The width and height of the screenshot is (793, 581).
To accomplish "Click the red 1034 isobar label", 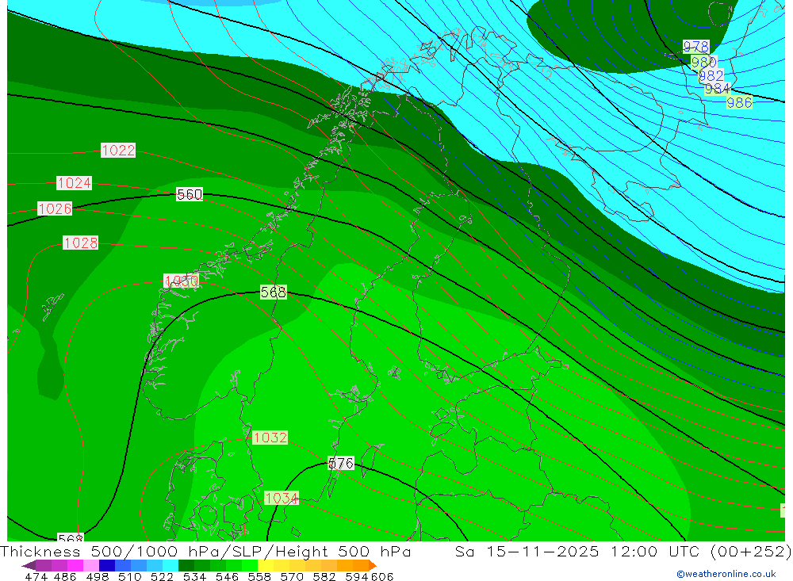I will (x=282, y=498).
